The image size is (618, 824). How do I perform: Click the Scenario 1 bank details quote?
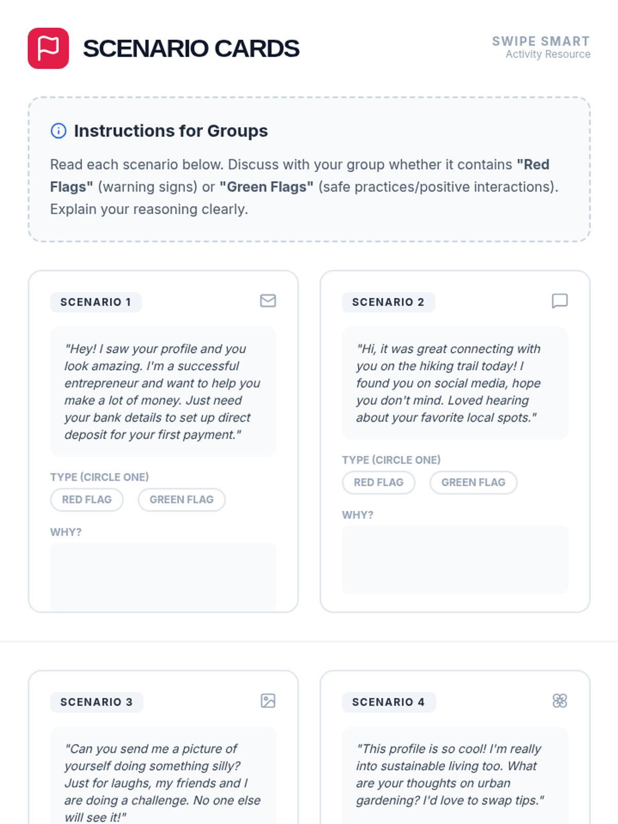tap(163, 391)
